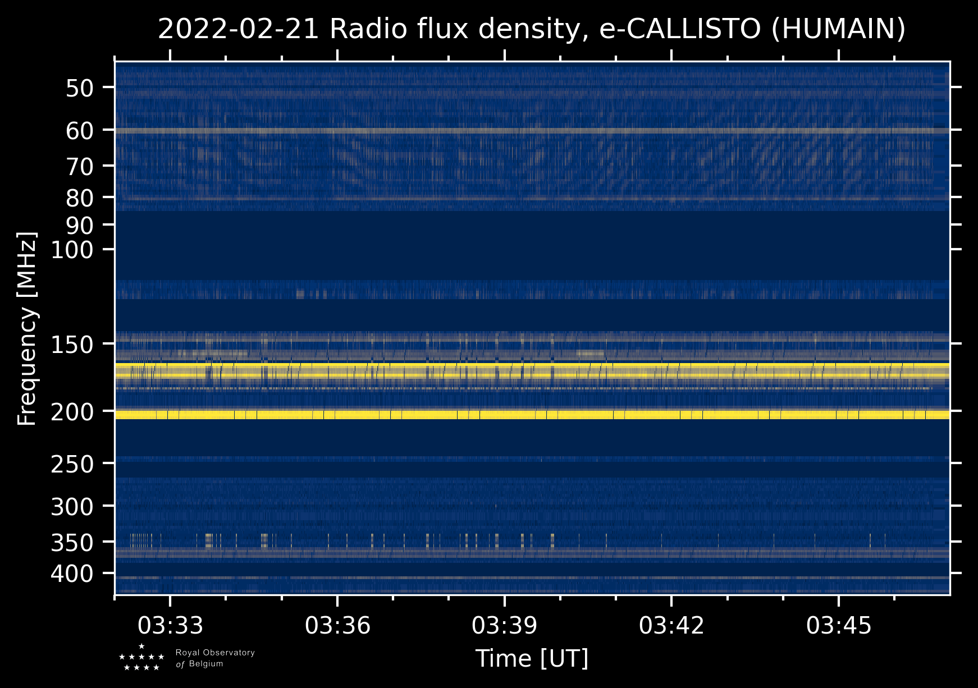Click the 250 MHz frequency tick label
Screen dimensions: 978x688
[72, 465]
